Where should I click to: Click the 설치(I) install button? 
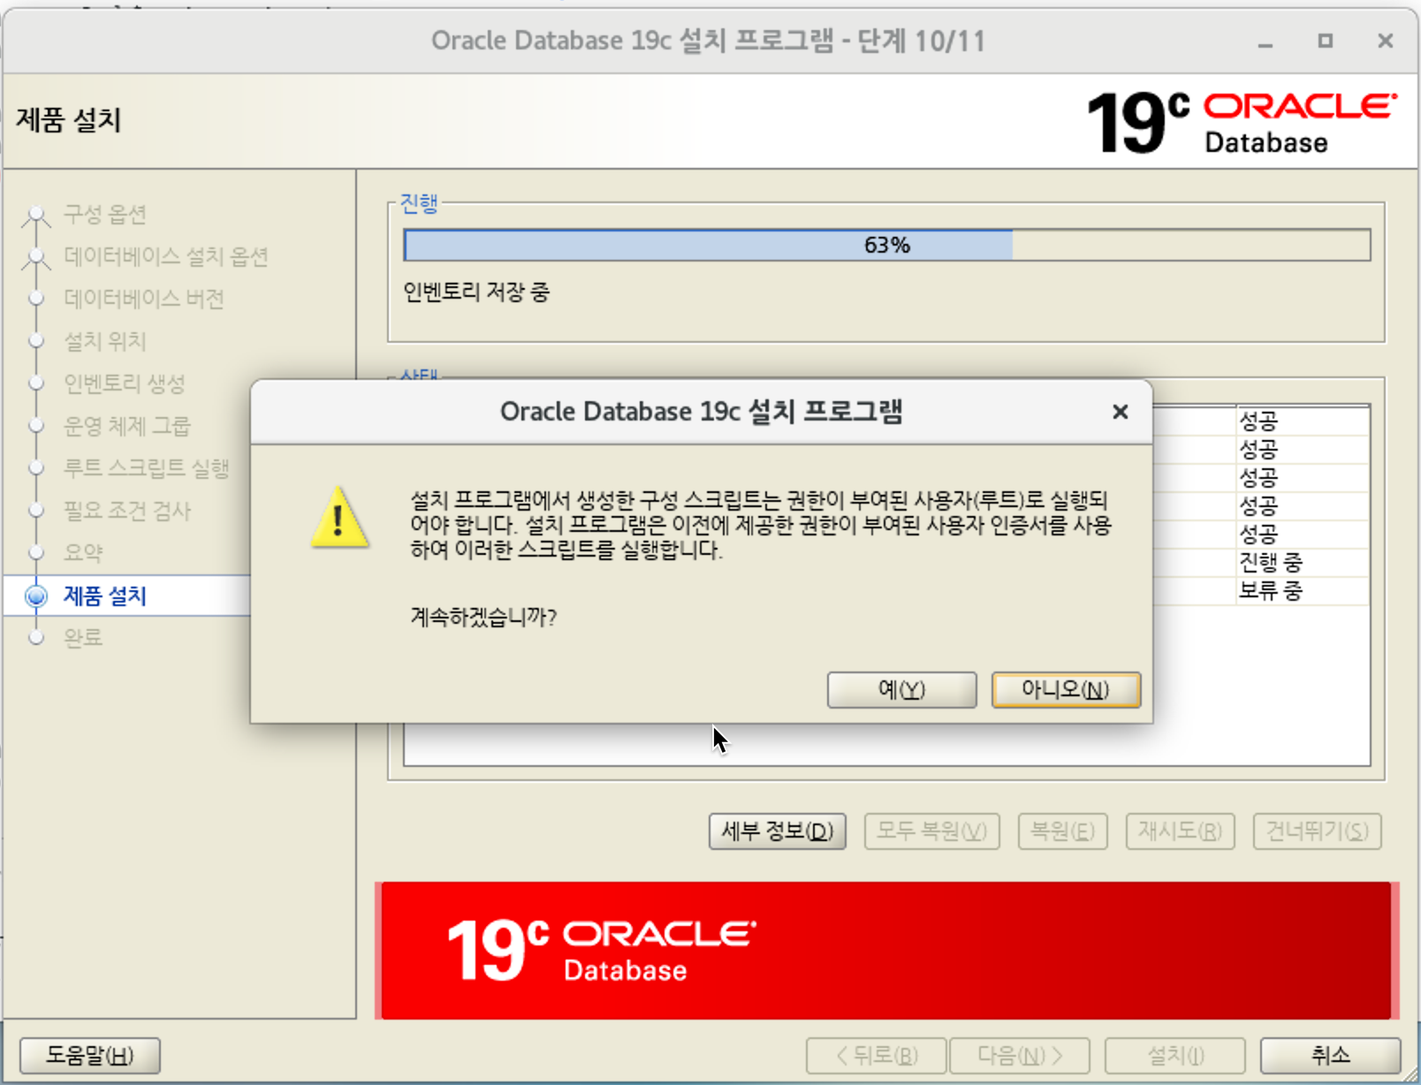(x=1174, y=1055)
